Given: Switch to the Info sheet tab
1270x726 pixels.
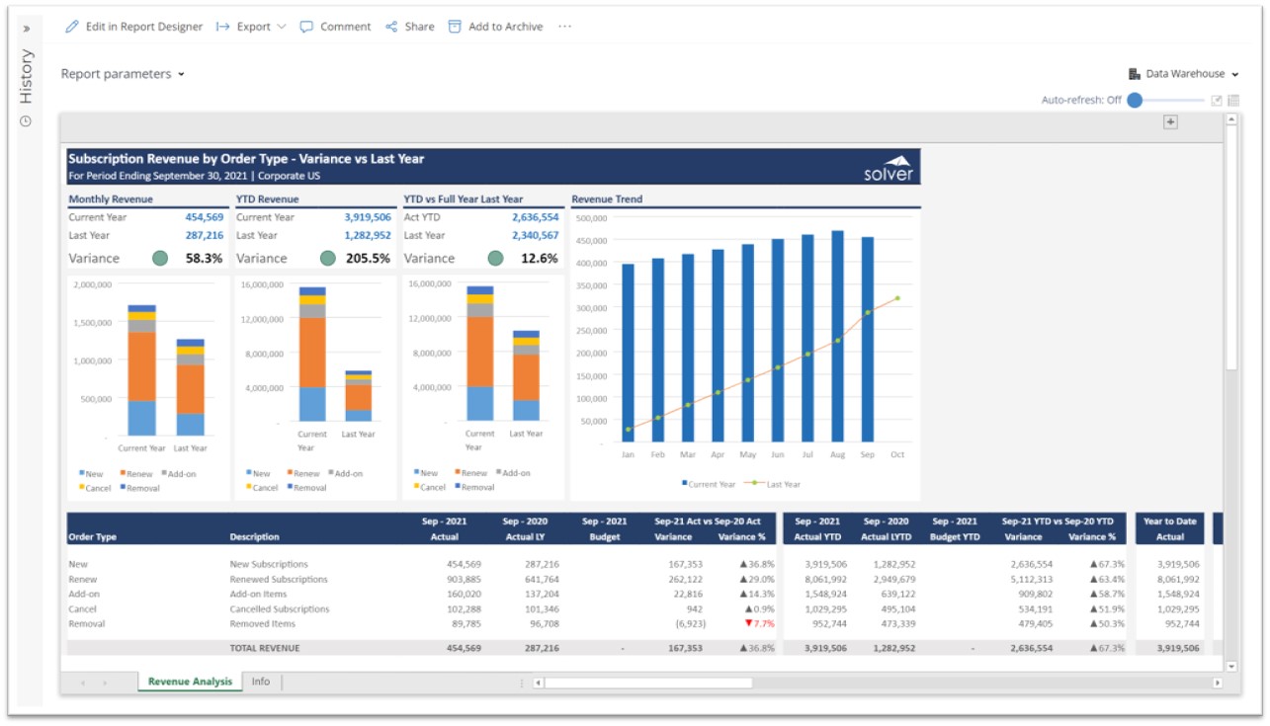Looking at the screenshot, I should (x=261, y=682).
